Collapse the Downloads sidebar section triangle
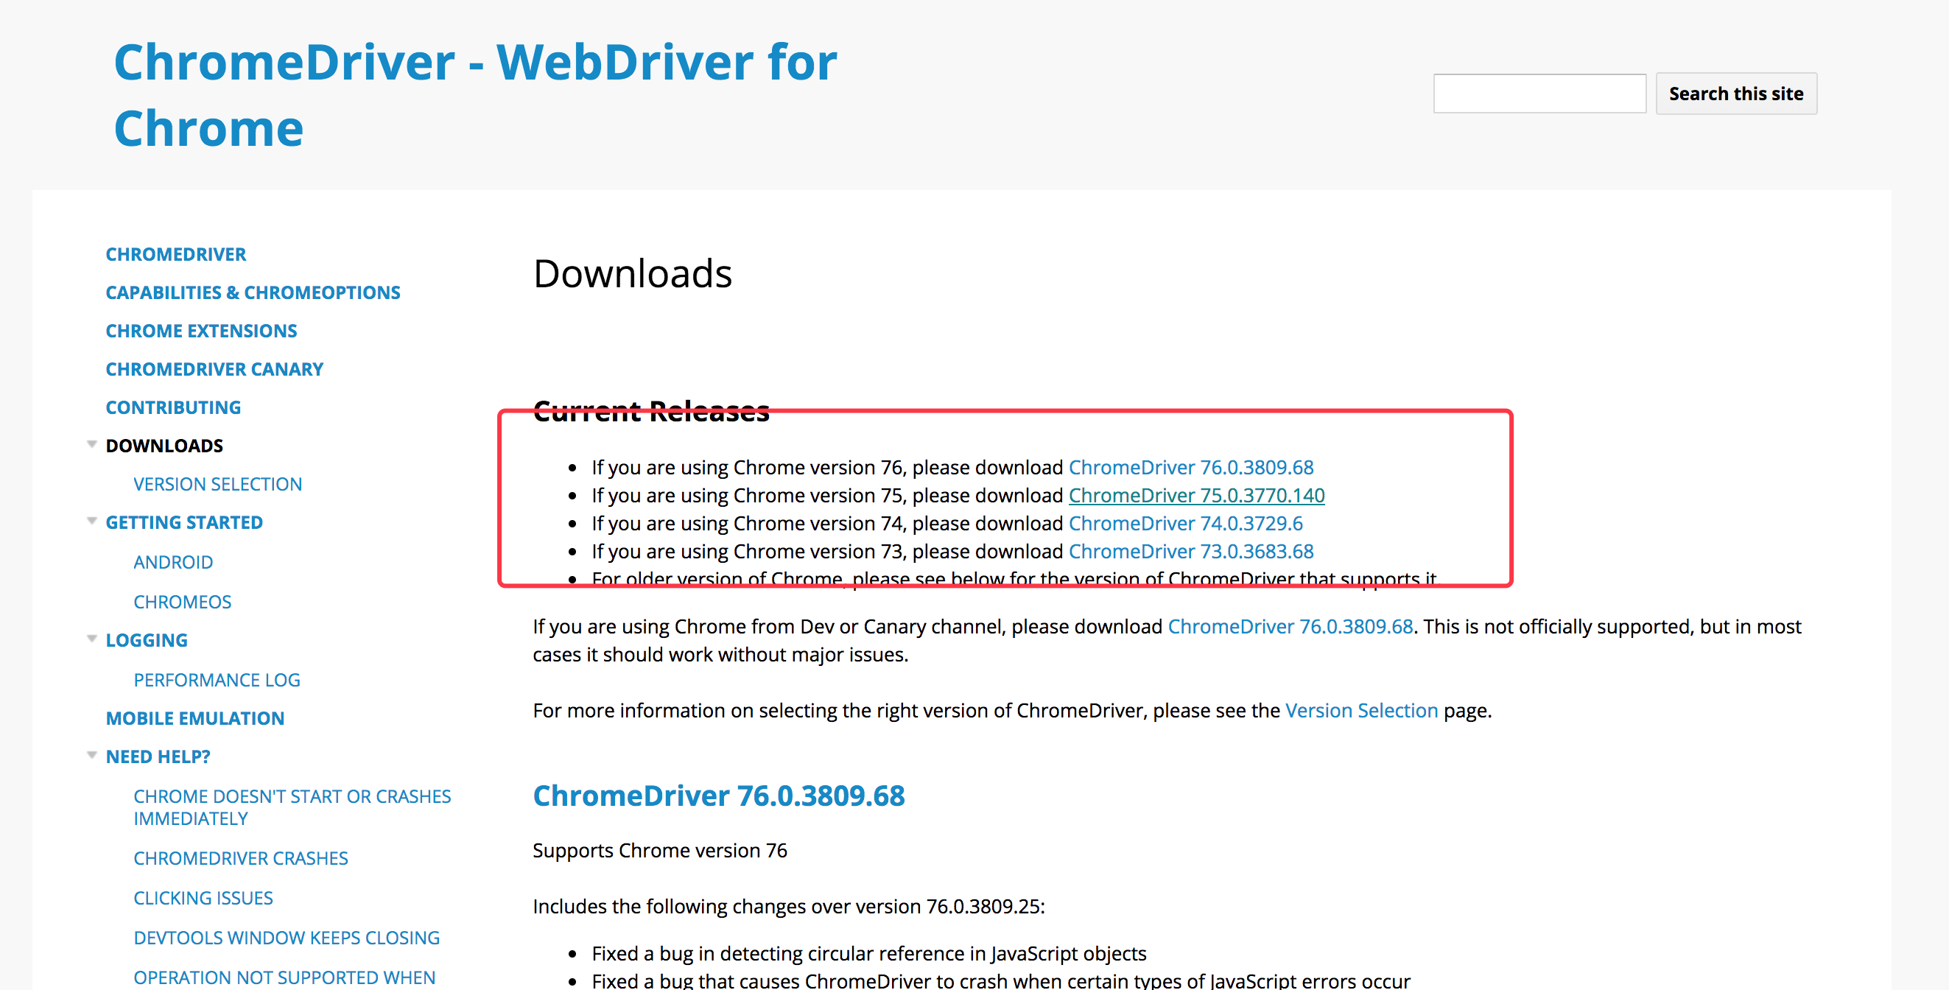 91,444
